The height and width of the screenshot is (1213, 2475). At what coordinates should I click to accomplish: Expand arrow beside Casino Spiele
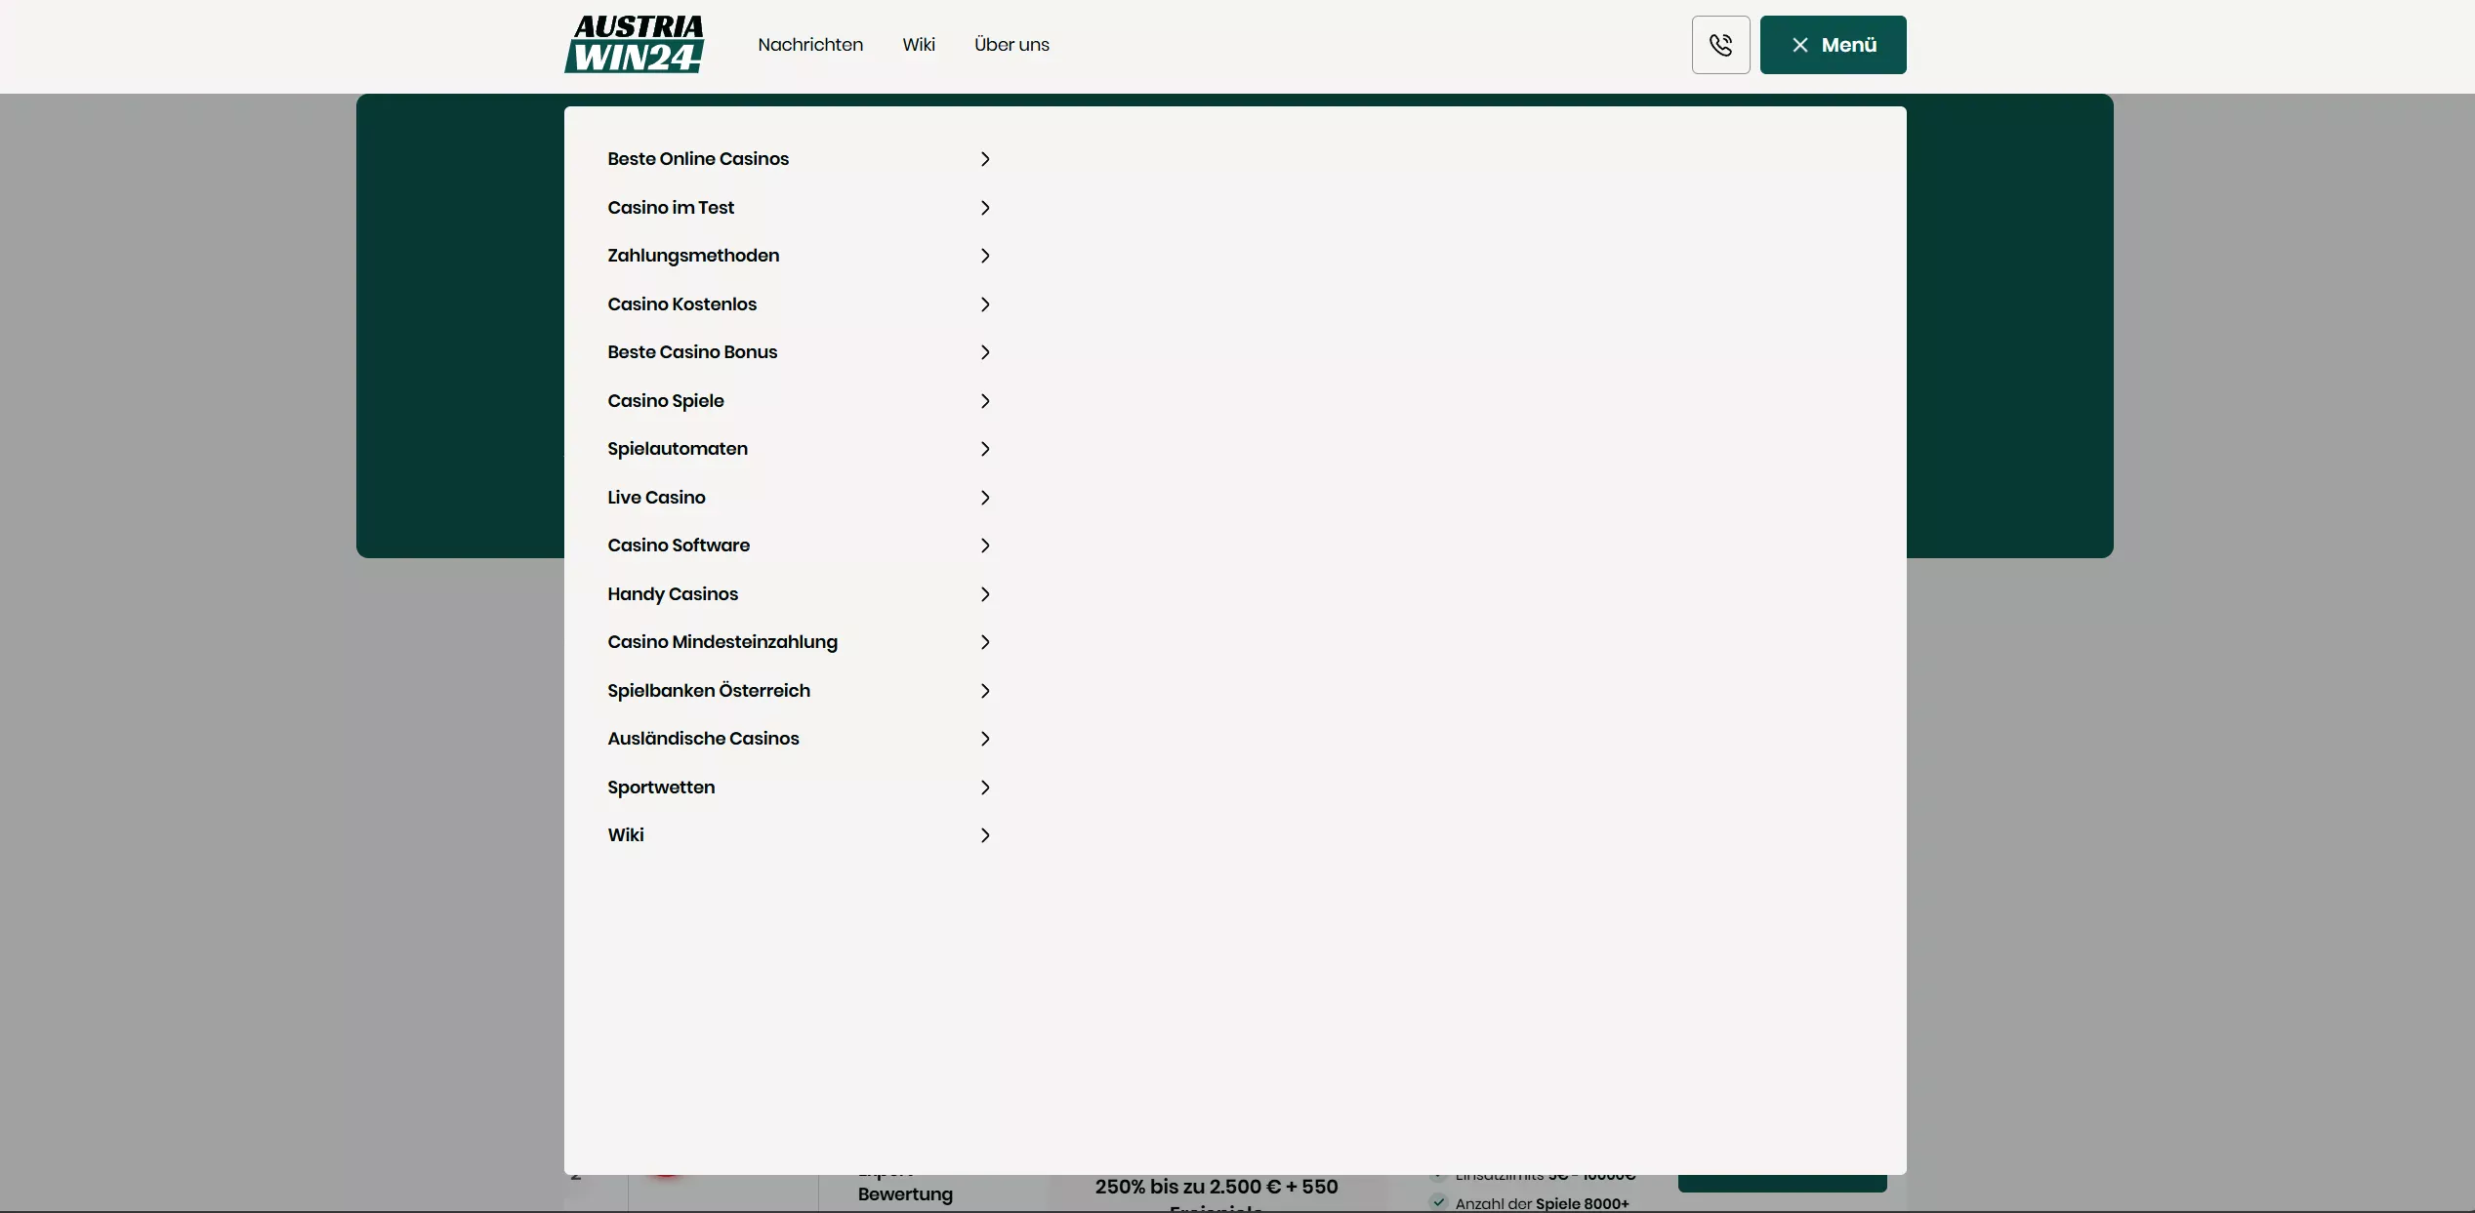(x=985, y=401)
